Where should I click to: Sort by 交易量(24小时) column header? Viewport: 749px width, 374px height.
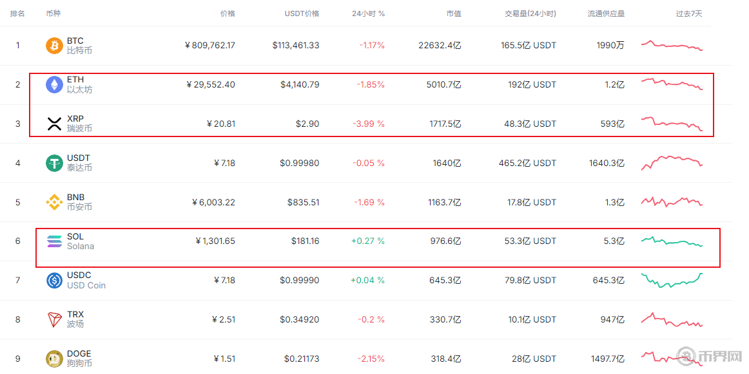pyautogui.click(x=530, y=14)
